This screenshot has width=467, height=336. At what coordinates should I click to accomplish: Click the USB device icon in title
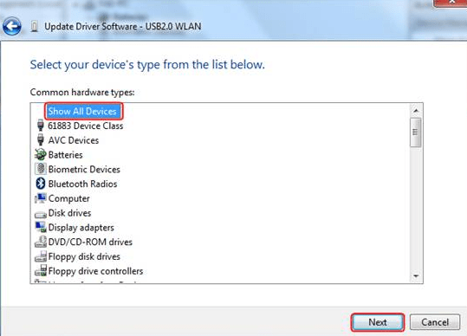pos(35,27)
